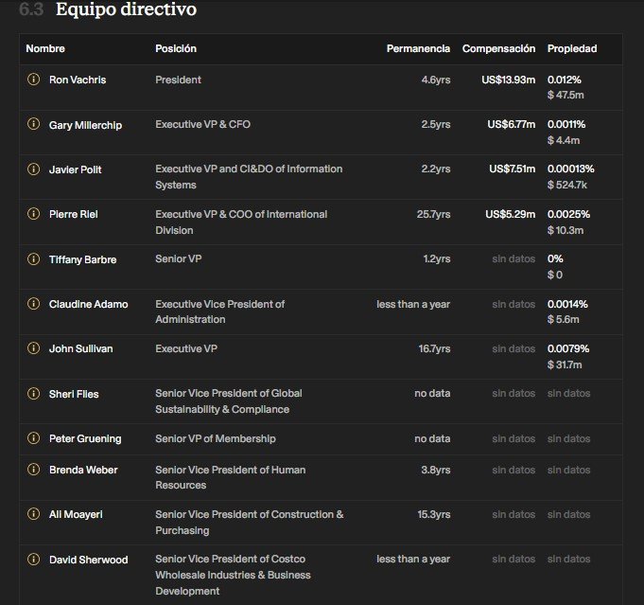Screen dimensions: 644x605
Task: Sort table by Nombre column header
Action: pyautogui.click(x=45, y=48)
